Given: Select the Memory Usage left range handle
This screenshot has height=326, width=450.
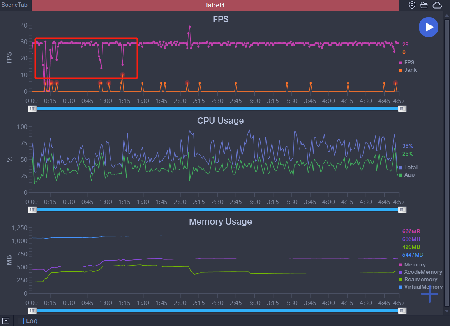Looking at the screenshot, I should coord(32,310).
